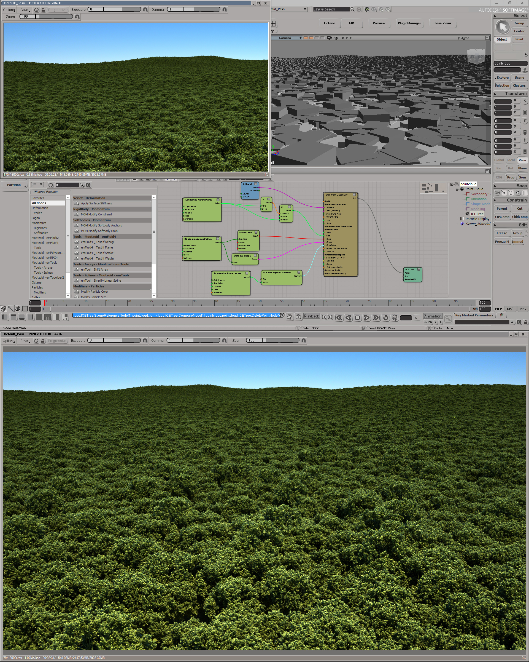529x662 pixels.
Task: Click the ICE tree refresh icon
Action: [x=51, y=185]
